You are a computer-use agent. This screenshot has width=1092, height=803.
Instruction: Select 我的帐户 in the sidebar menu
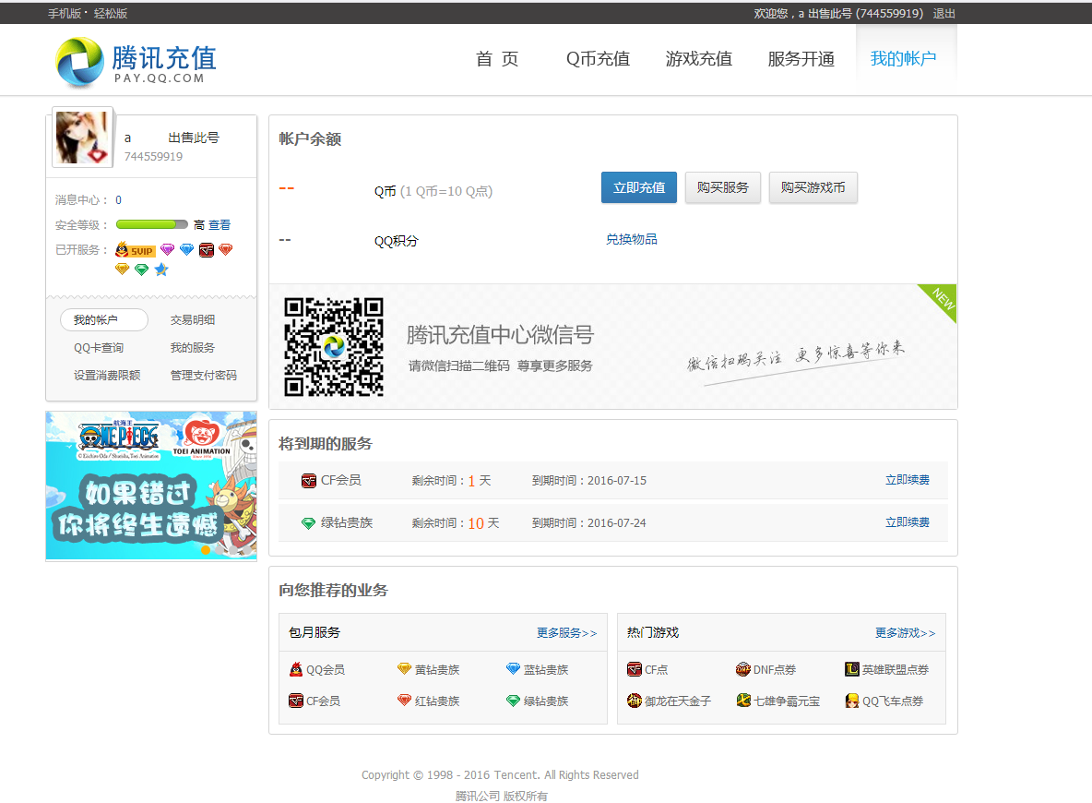(104, 320)
